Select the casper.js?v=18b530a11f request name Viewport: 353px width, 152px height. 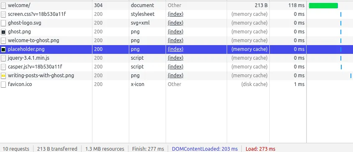click(x=35, y=67)
